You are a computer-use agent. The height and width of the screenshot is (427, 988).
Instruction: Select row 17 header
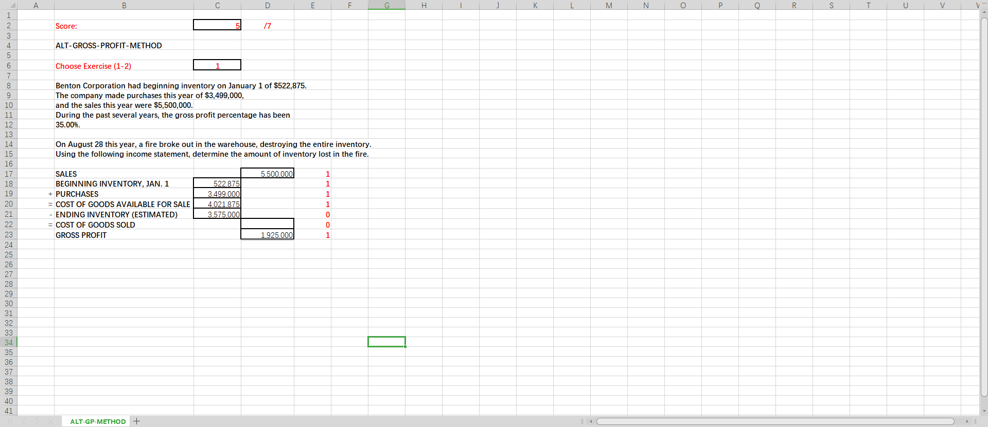coord(9,174)
